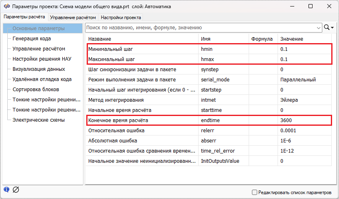339x199 pixels.
Task: Click the 'Название' column header
Action: click(100, 39)
